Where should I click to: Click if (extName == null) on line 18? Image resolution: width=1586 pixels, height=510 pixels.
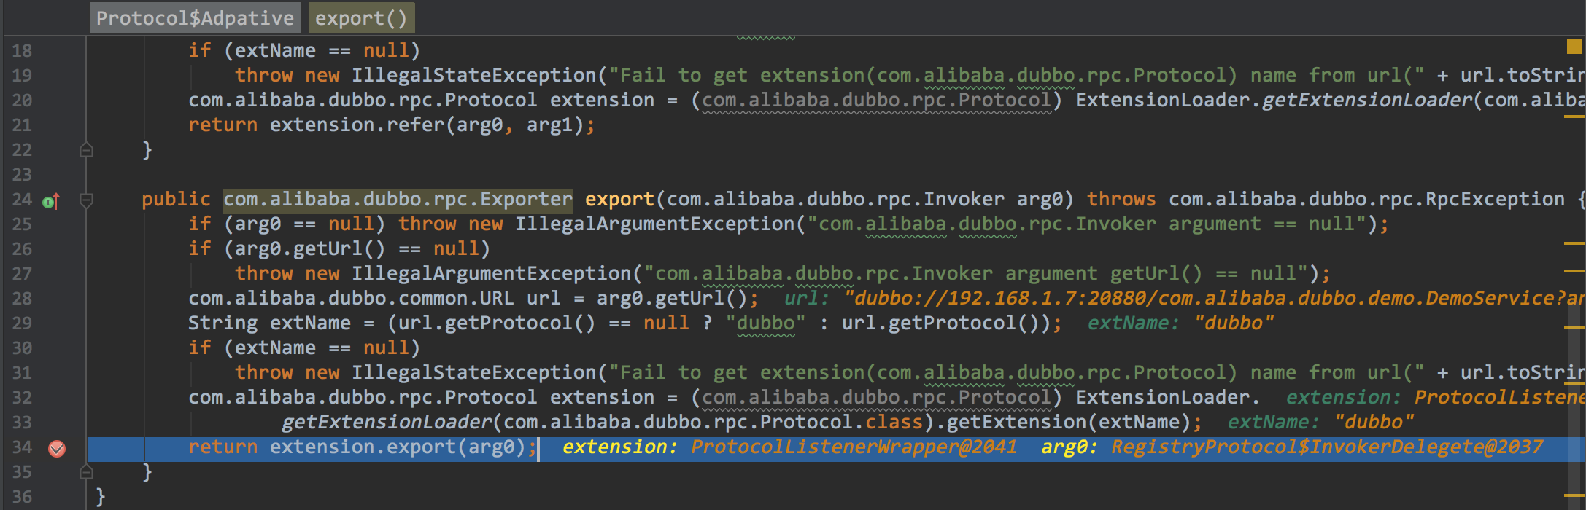304,51
